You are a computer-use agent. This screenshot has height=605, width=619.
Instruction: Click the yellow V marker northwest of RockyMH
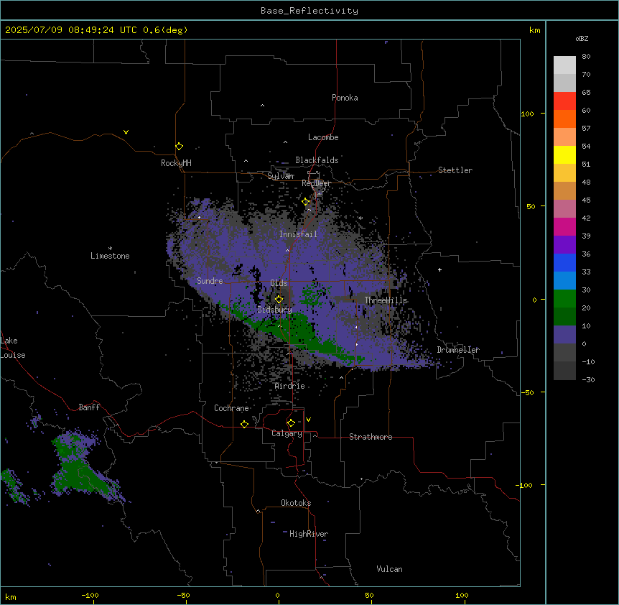126,132
